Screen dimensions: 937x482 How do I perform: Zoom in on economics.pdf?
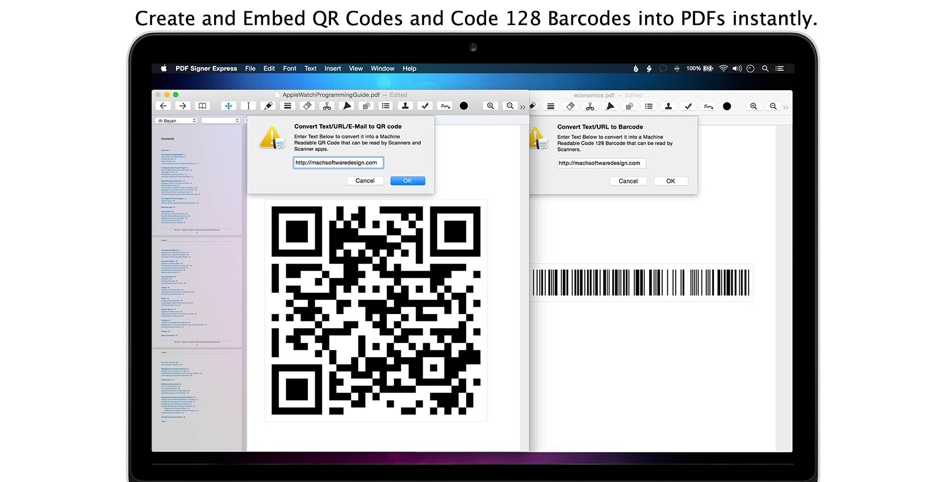point(754,107)
